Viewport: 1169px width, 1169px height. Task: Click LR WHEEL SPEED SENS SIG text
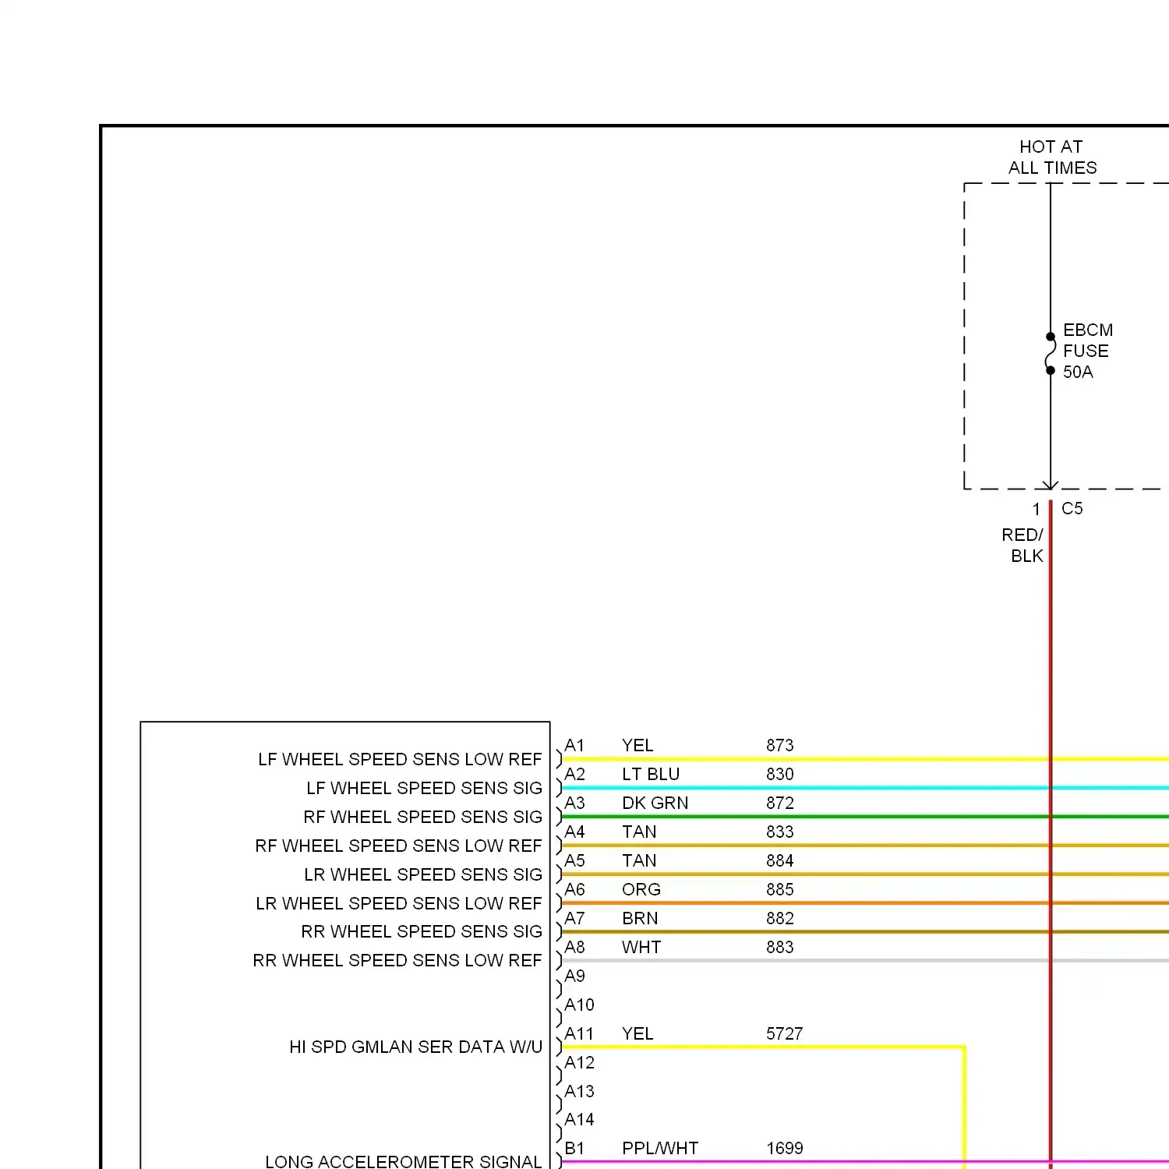(423, 874)
